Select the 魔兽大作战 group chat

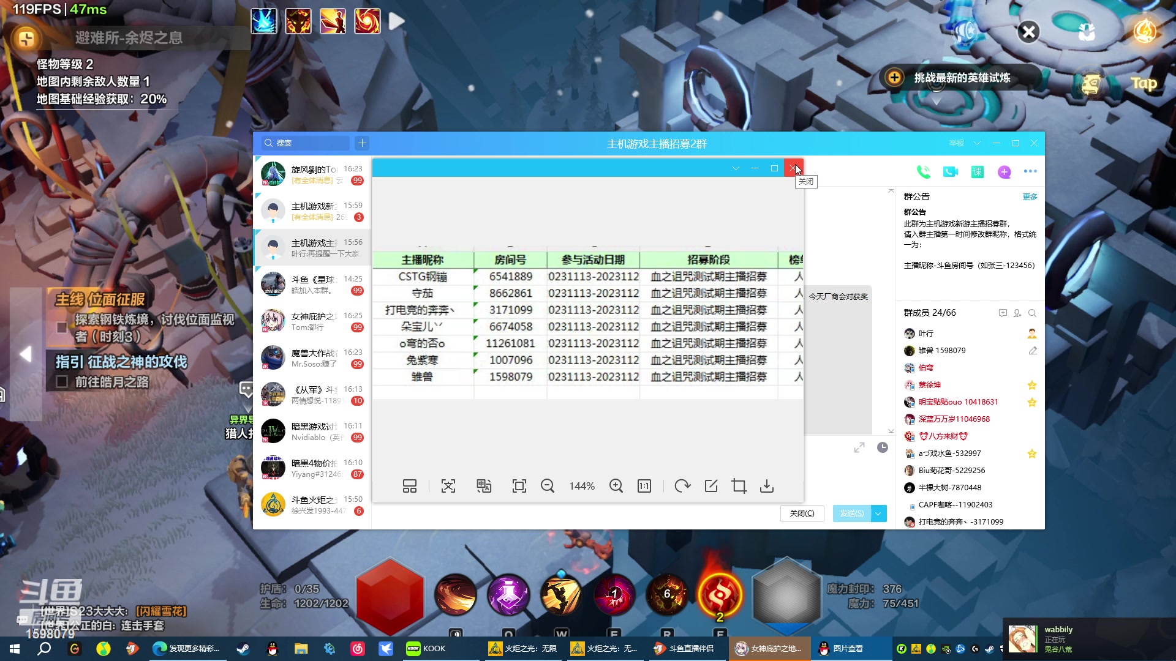[x=312, y=358]
